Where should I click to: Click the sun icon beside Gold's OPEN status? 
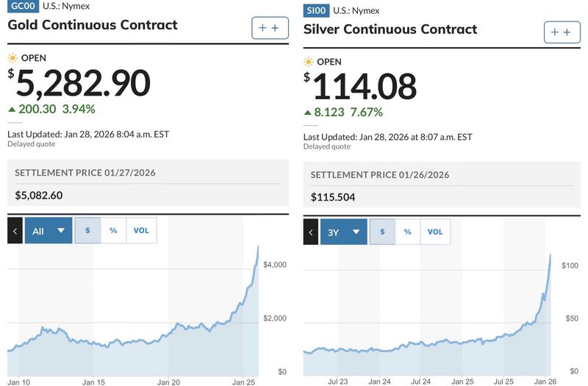[12, 57]
